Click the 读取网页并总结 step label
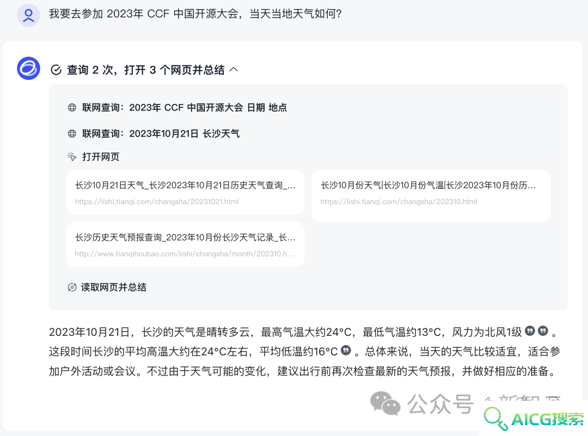 coord(114,287)
